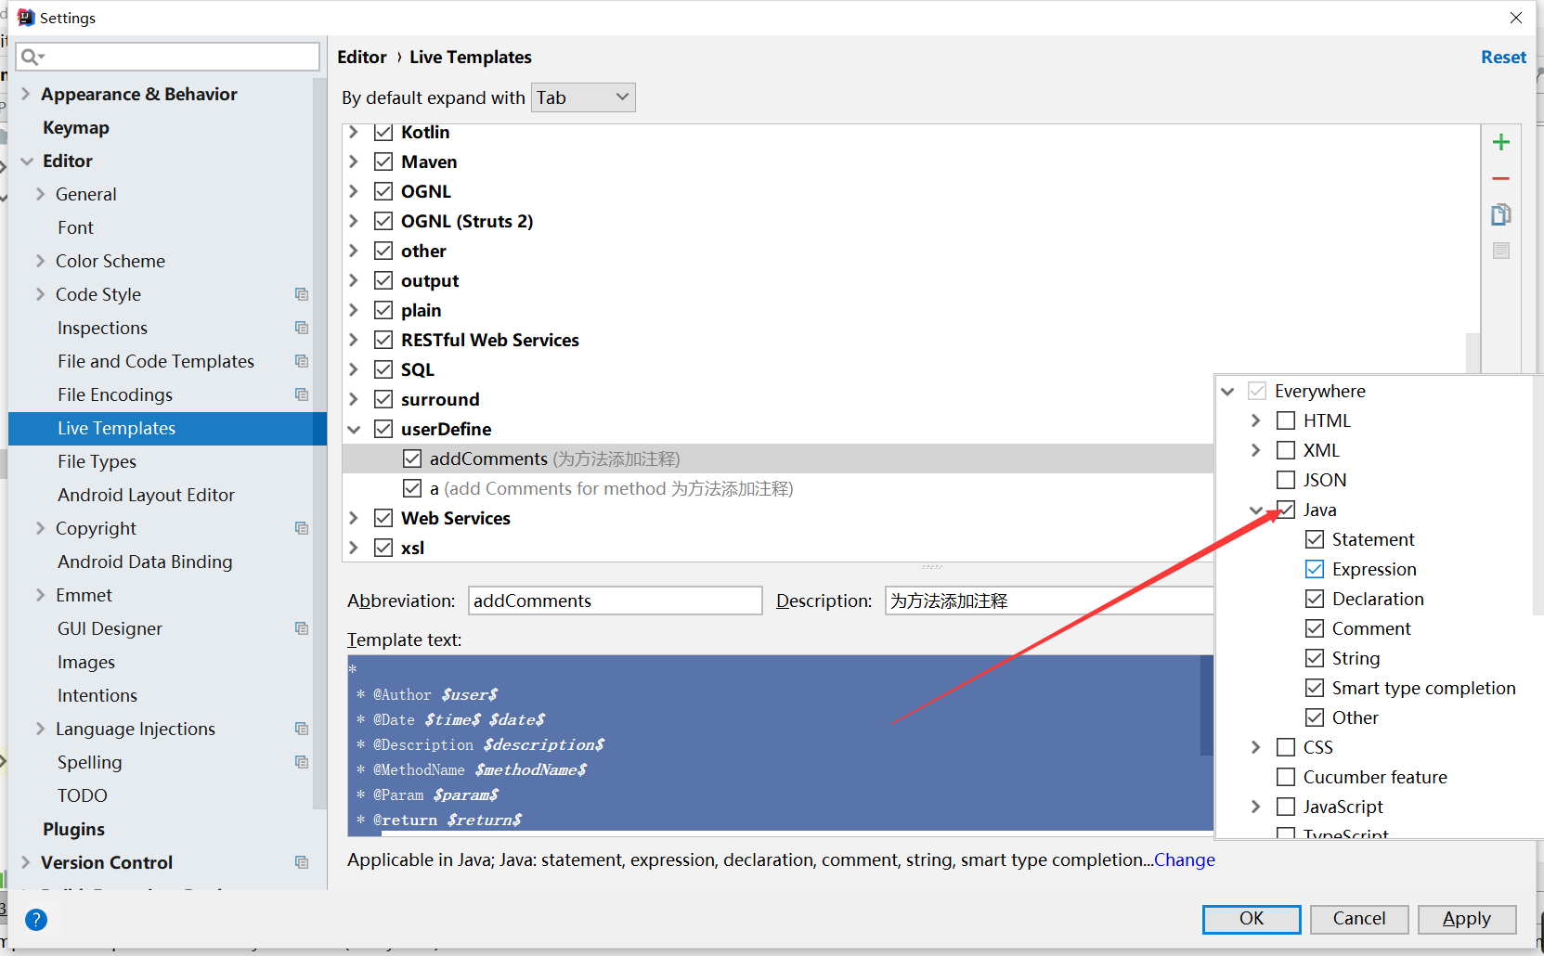Image resolution: width=1544 pixels, height=956 pixels.
Task: Disable the Maven template group
Action: coord(383,161)
